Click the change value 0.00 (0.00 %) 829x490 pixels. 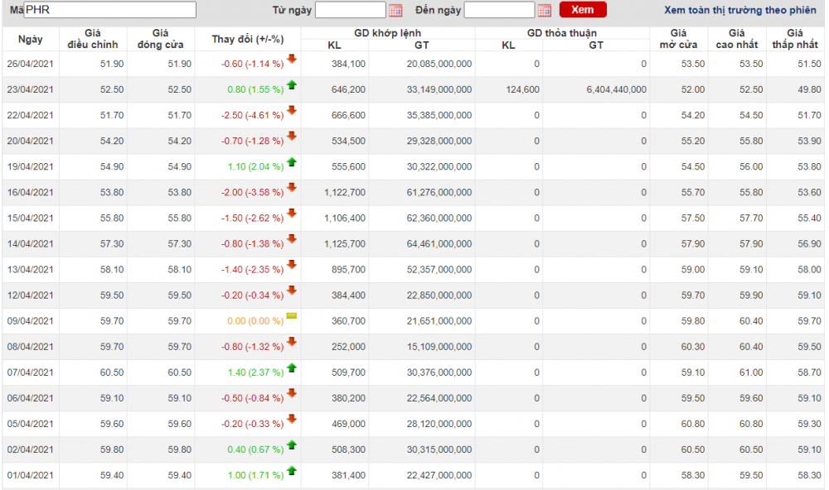(x=255, y=321)
